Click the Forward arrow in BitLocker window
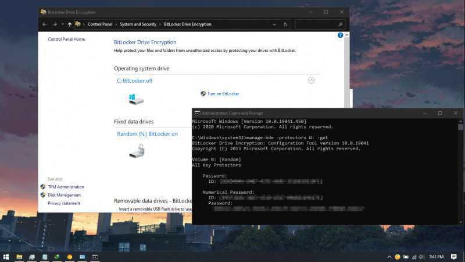 55,24
